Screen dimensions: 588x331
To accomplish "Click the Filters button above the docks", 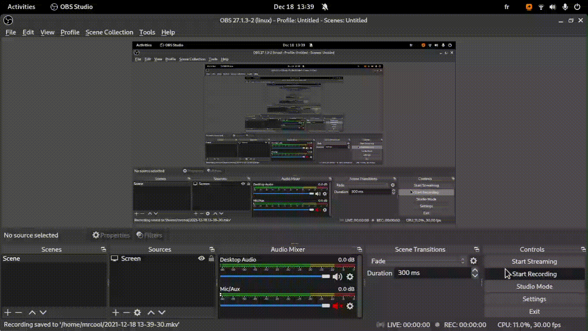I will 149,235.
